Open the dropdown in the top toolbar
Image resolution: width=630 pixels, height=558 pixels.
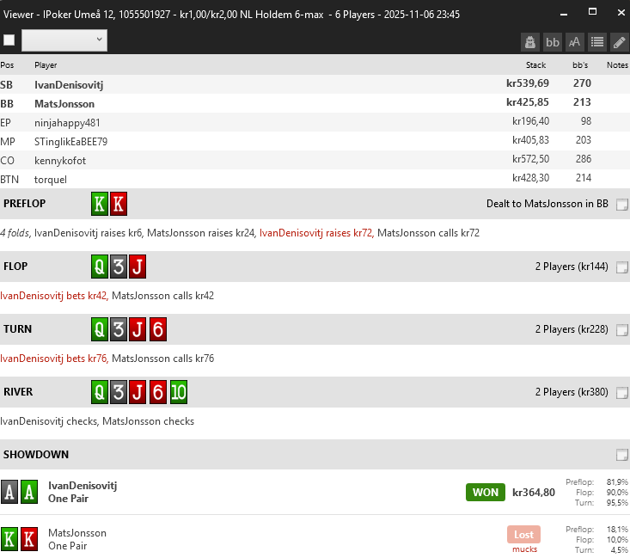[x=64, y=40]
